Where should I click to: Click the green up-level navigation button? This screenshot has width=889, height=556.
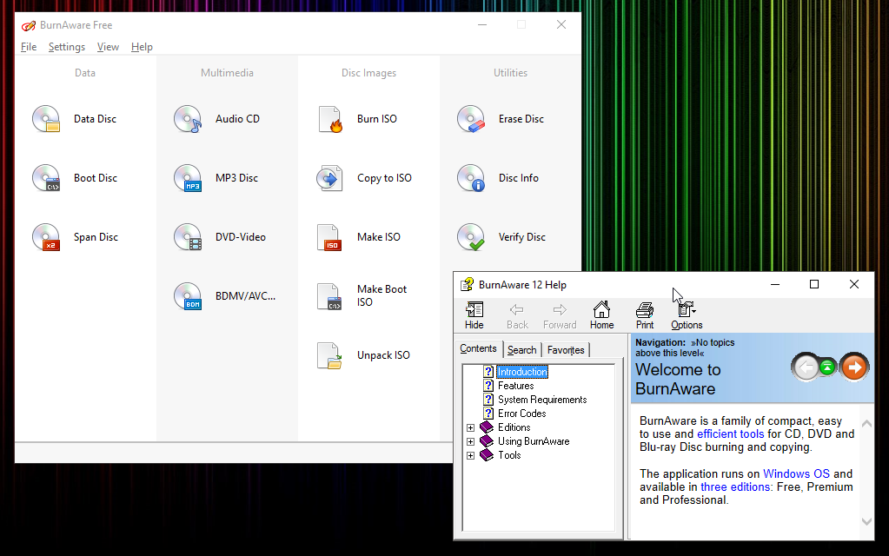[828, 367]
